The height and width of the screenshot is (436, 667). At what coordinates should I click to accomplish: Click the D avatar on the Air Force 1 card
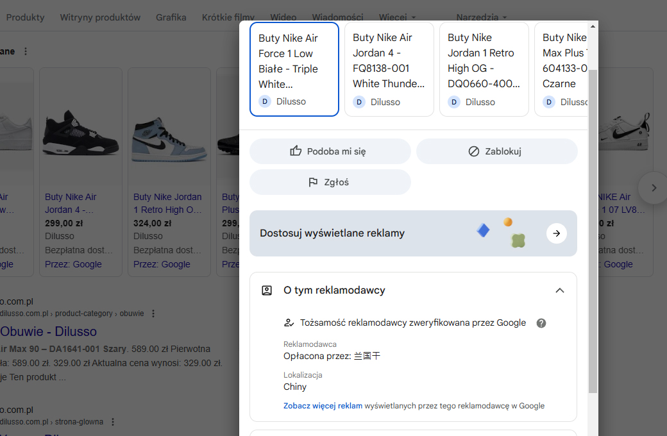tap(265, 101)
